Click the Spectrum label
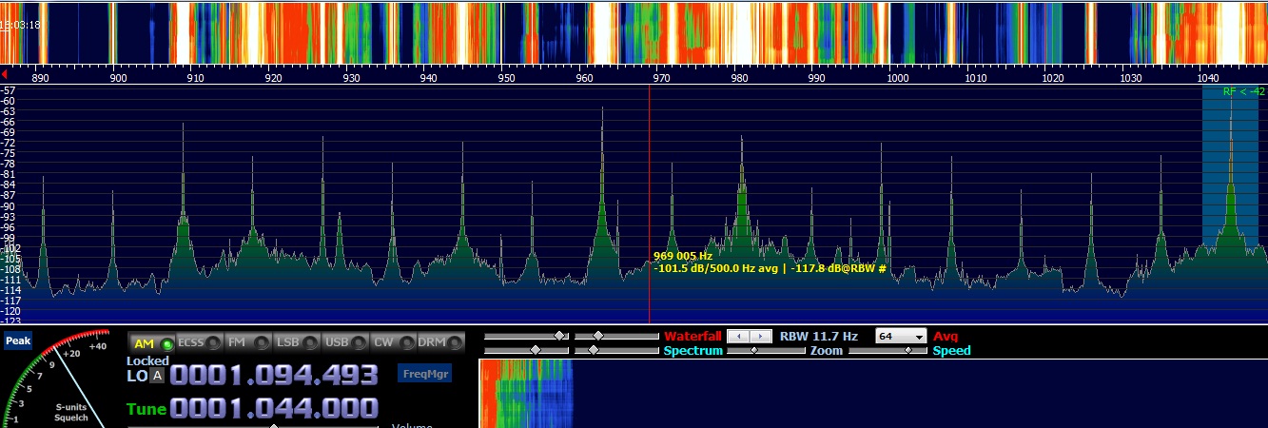This screenshot has width=1268, height=428. [x=693, y=351]
